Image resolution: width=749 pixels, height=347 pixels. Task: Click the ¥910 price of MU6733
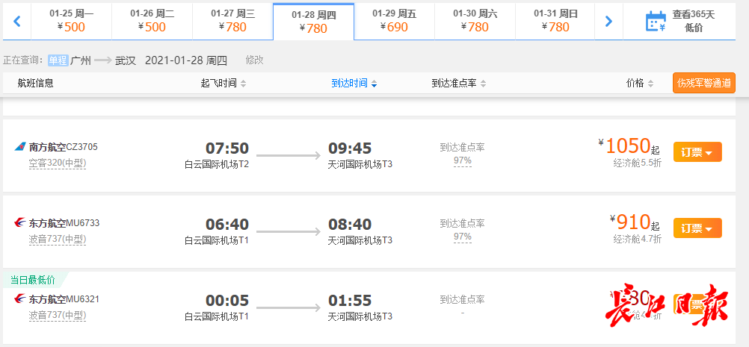tap(635, 222)
